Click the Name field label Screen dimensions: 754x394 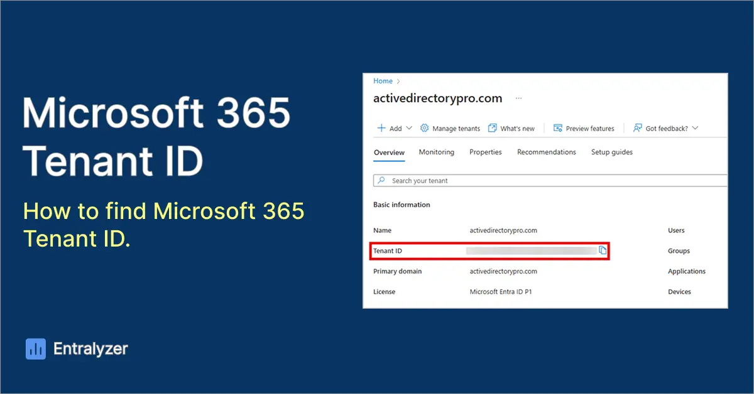point(382,230)
